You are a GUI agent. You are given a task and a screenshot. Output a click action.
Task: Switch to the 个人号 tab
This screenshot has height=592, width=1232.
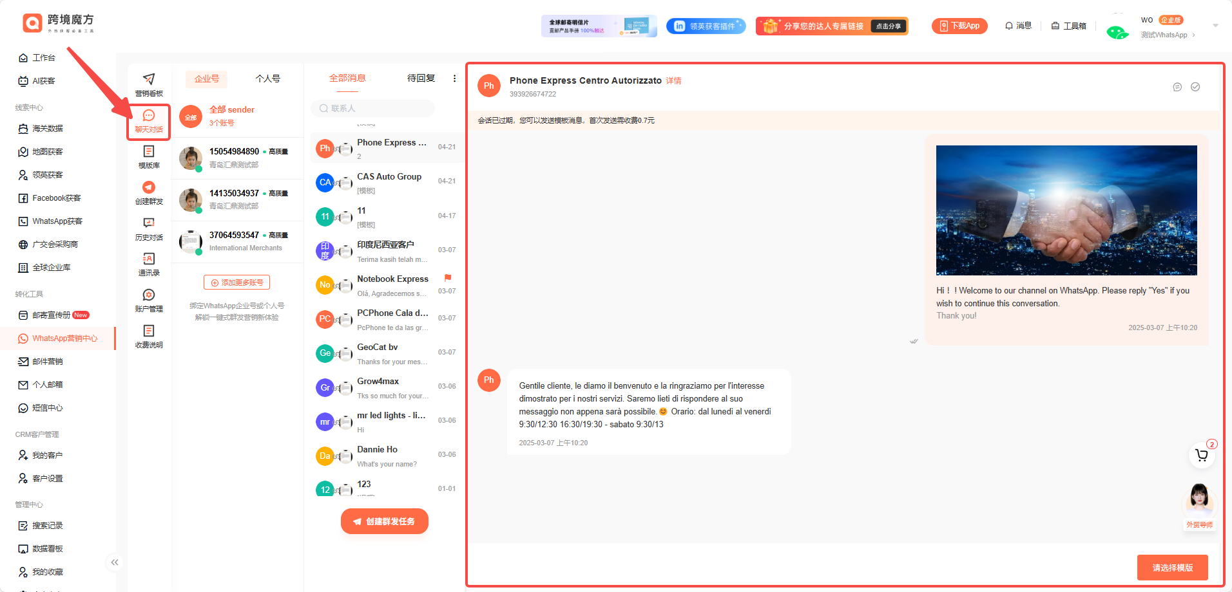point(267,79)
